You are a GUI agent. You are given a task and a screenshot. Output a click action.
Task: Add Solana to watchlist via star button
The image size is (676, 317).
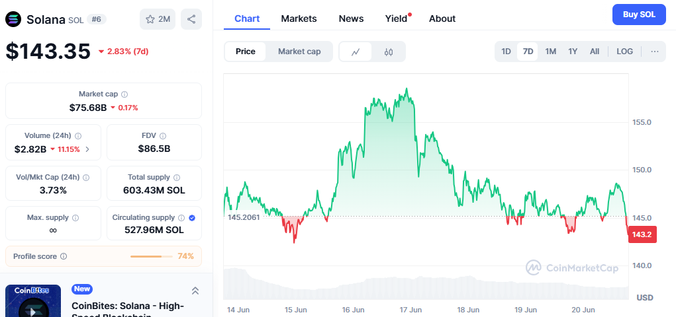tap(158, 19)
